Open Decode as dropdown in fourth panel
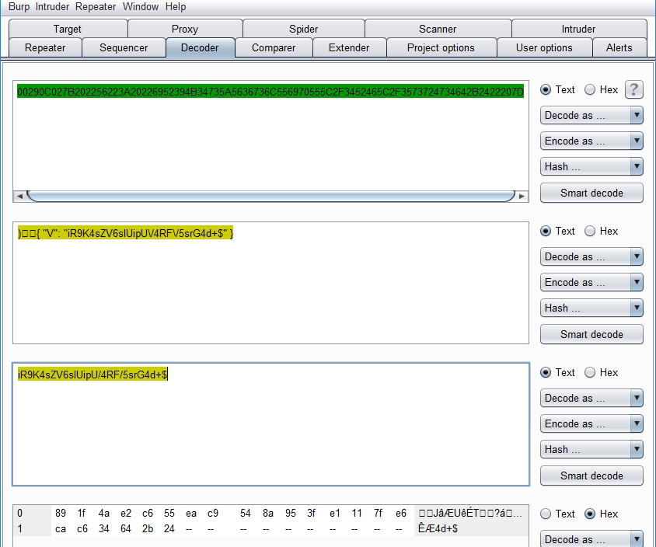The width and height of the screenshot is (656, 547). pos(591,538)
